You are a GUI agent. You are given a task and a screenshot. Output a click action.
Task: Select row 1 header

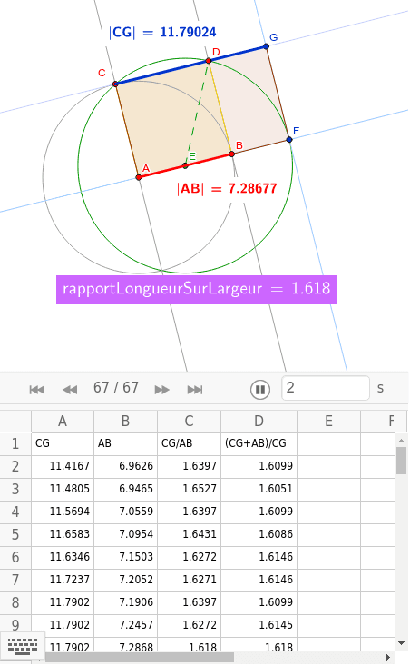tap(15, 443)
